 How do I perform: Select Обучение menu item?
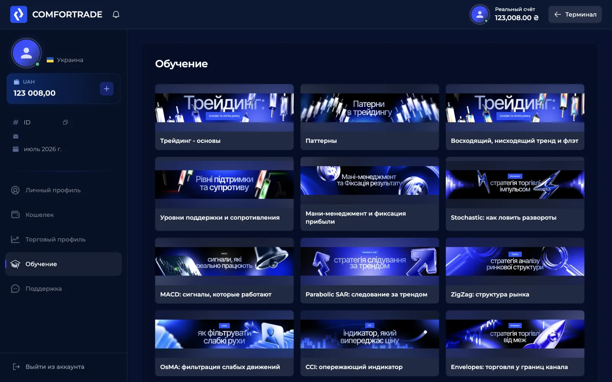coord(63,264)
